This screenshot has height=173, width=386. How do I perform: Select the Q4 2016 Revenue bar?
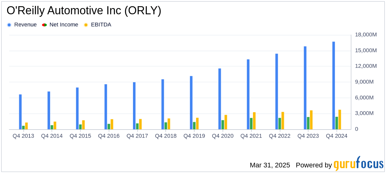(106, 107)
